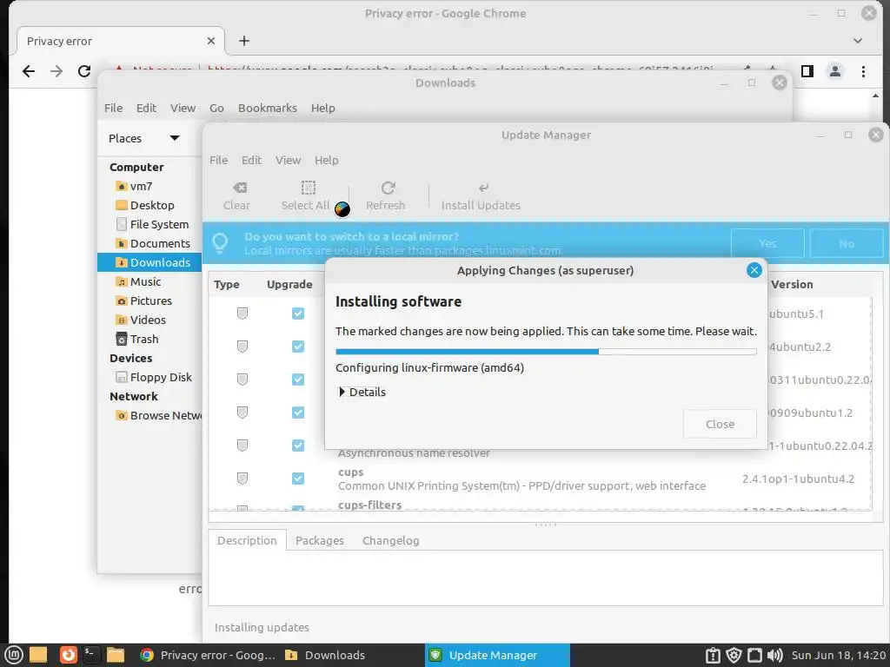This screenshot has width=890, height=667.
Task: Switch to Downloads window in taskbar
Action: (326, 655)
